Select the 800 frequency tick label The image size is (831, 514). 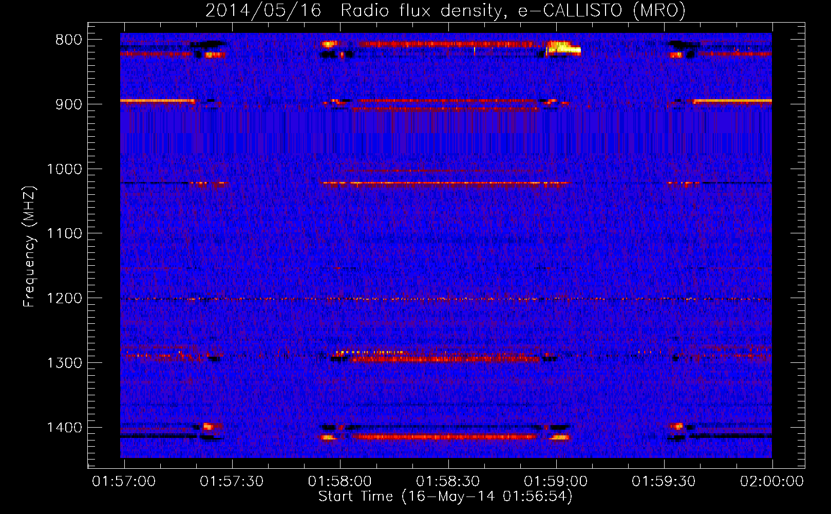[x=69, y=40]
